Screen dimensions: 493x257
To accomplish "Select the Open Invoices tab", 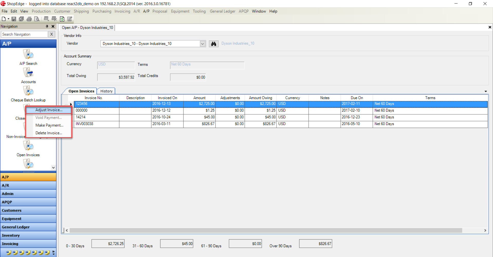I will [x=81, y=91].
